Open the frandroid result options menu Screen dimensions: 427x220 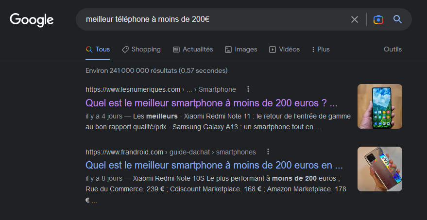[268, 152]
